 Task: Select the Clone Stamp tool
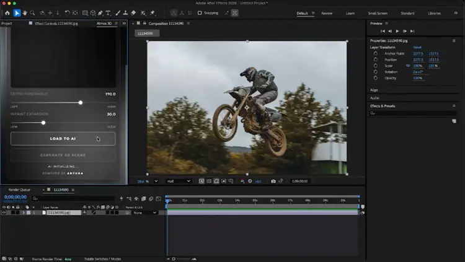(x=125, y=13)
